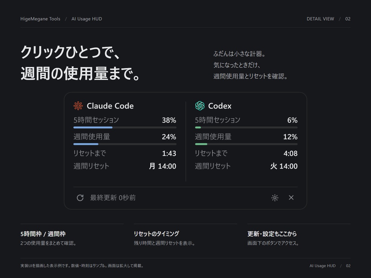Click the 6% session value

(292, 120)
